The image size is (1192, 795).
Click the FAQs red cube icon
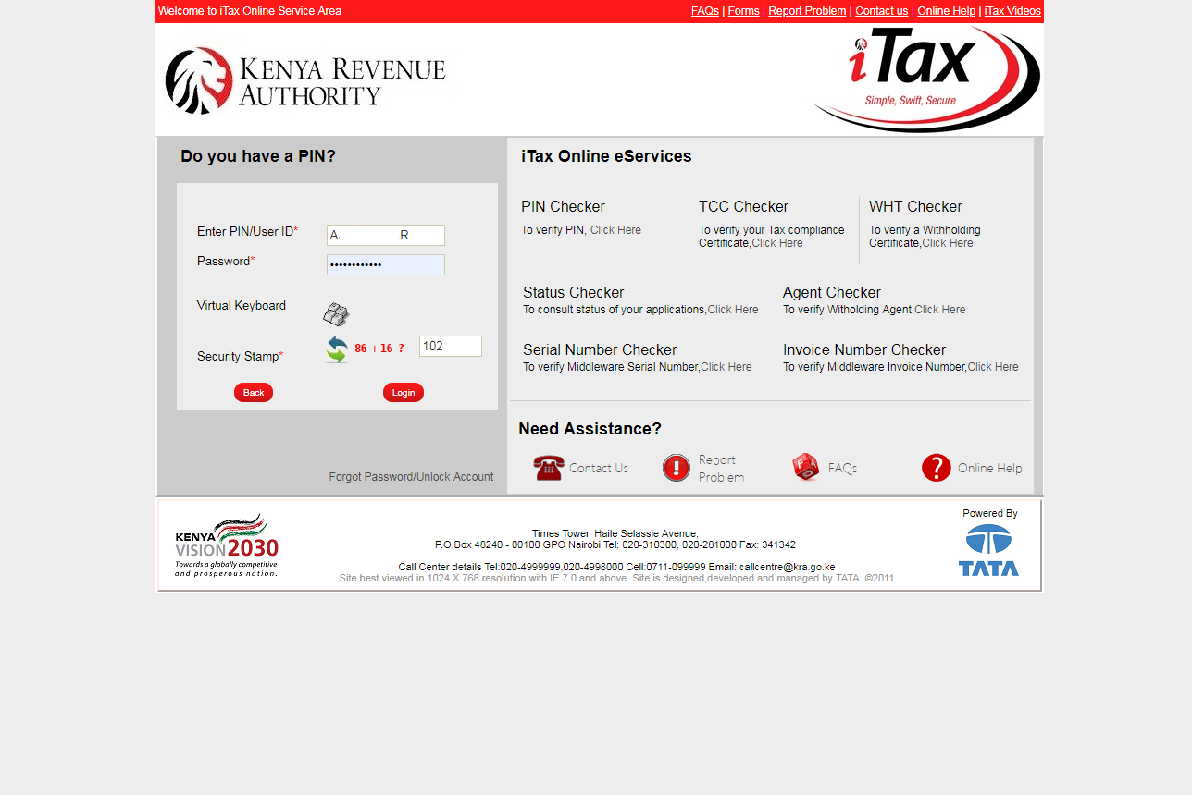(806, 468)
